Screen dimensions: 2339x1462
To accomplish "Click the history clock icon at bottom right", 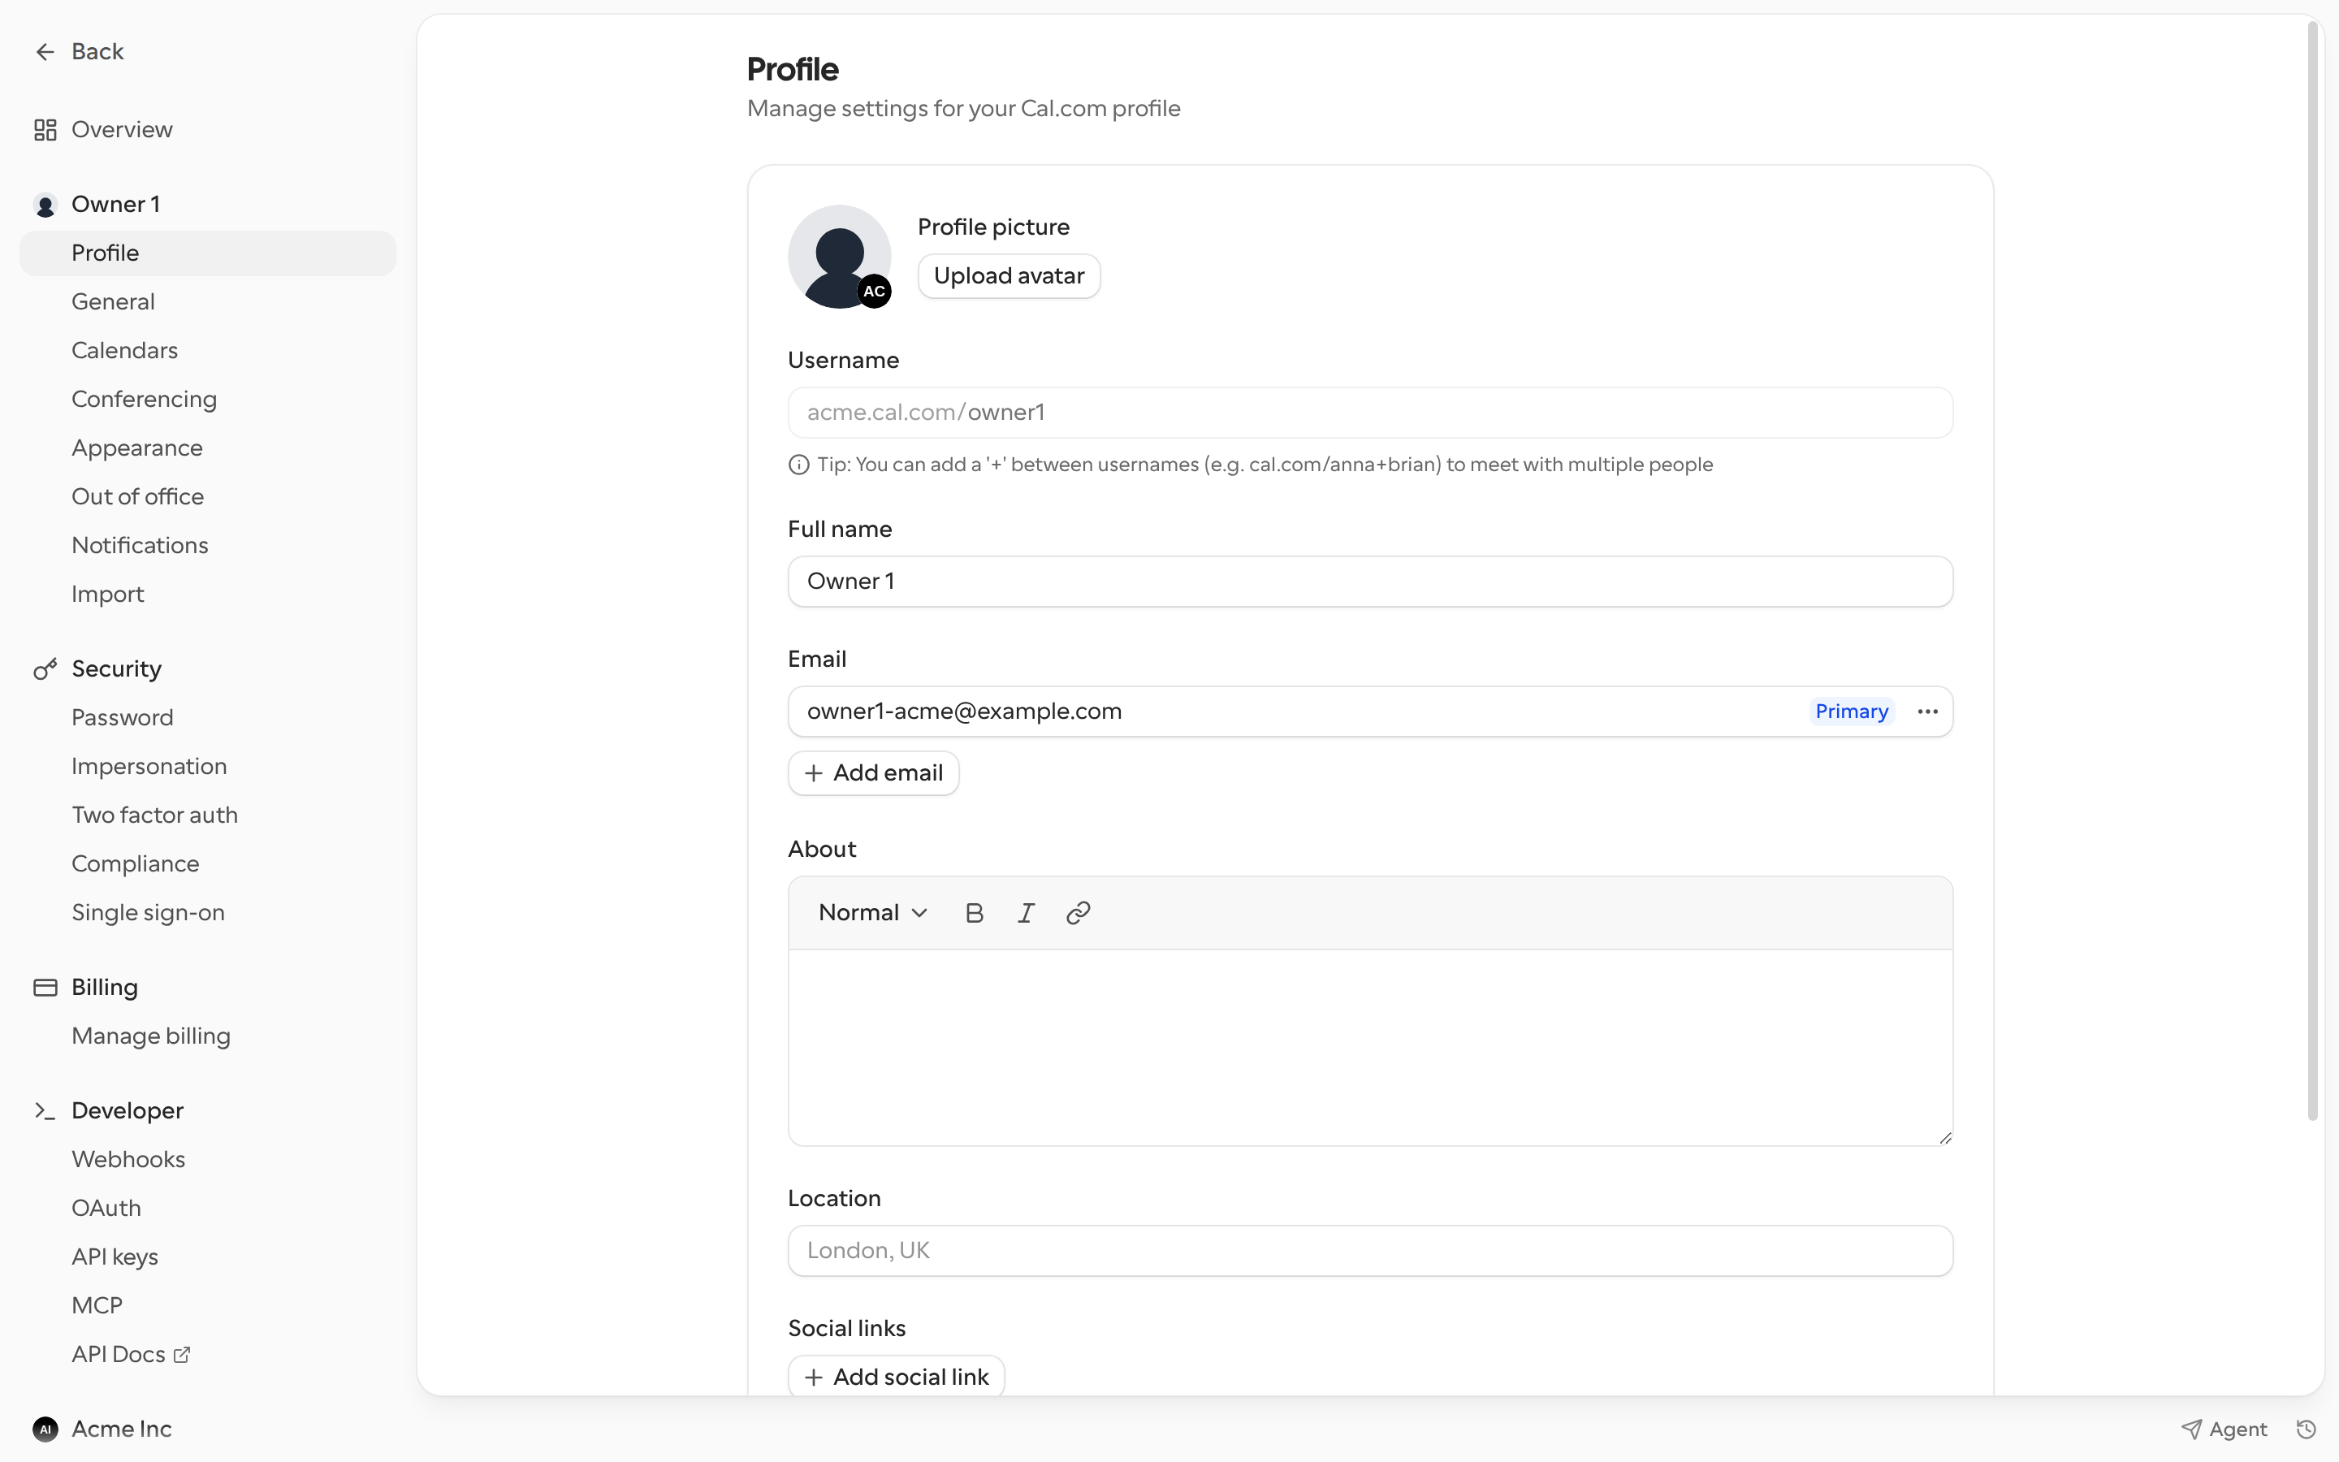I will tap(2307, 1430).
